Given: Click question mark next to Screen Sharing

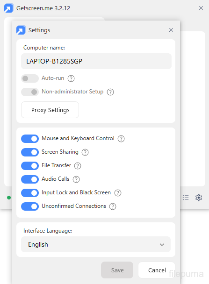Looking at the screenshot, I should [x=85, y=152].
